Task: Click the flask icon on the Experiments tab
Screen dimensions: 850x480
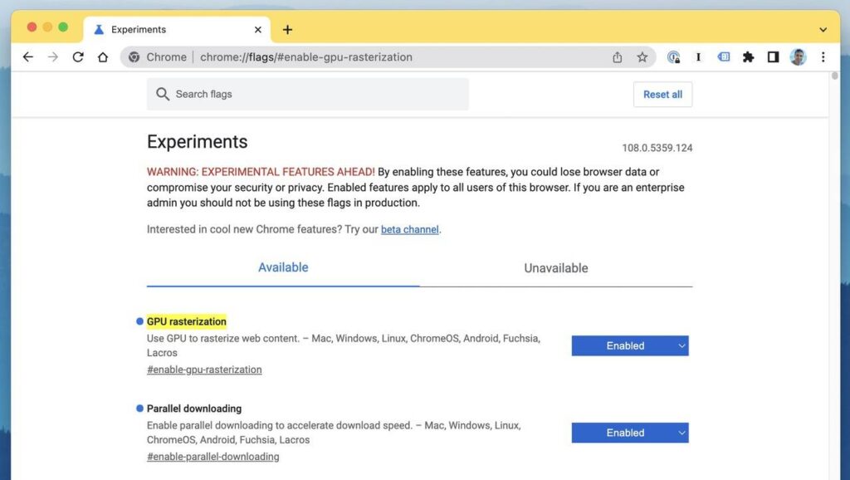Action: [x=99, y=29]
